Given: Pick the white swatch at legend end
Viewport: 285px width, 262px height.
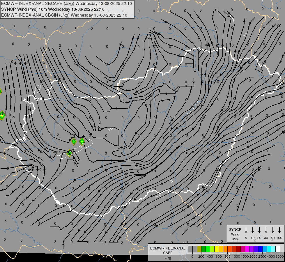Looking at the screenshot, I should point(278,249).
